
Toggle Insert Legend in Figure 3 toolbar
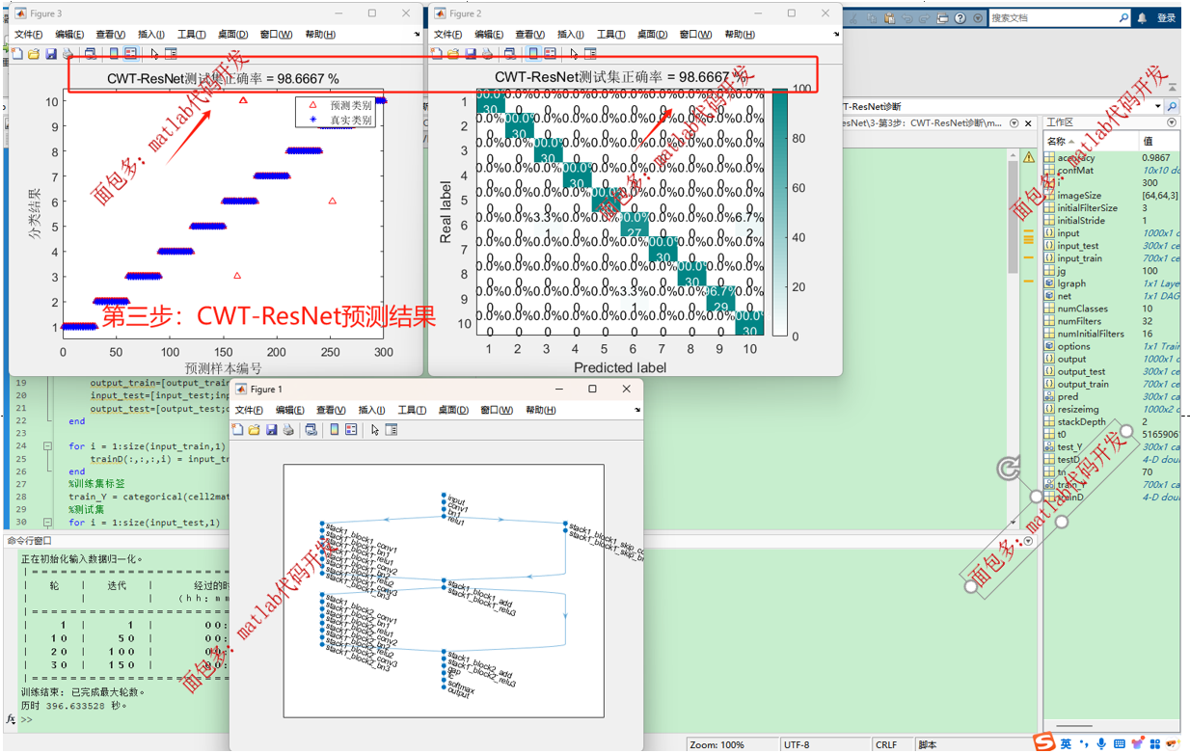[x=131, y=54]
